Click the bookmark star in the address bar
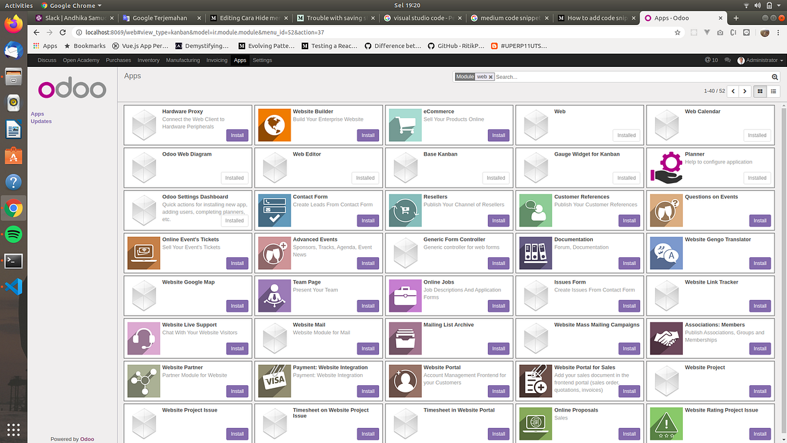 (x=677, y=32)
